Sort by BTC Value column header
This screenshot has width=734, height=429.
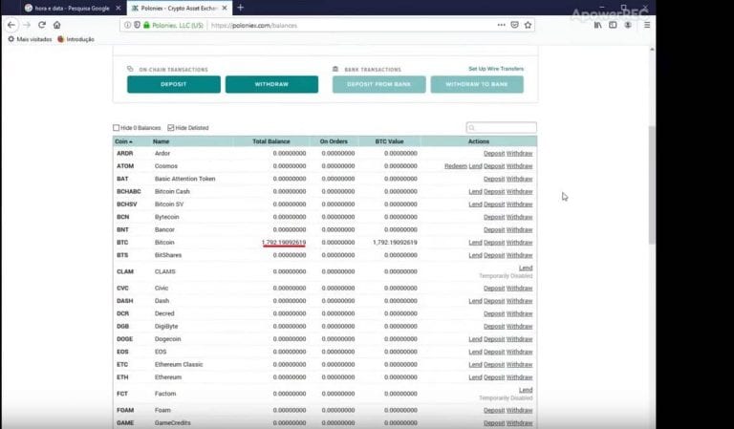389,141
